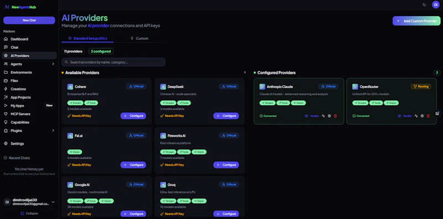
Task: Open OpenRouter settings gear icon
Action: pos(422,116)
